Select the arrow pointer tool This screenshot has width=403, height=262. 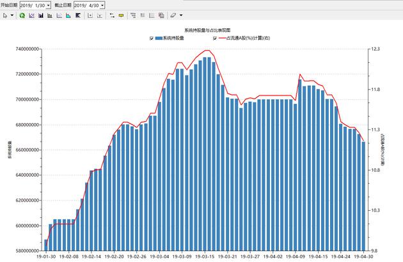pos(5,15)
